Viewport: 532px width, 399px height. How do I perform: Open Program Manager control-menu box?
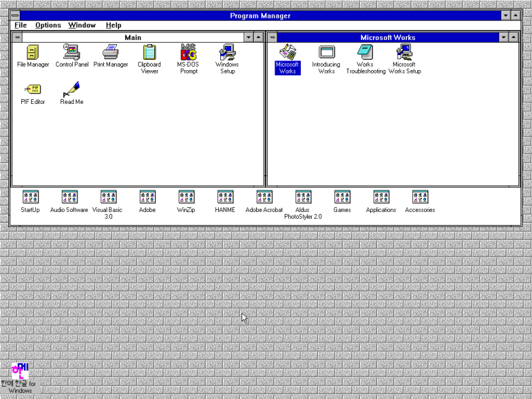pyautogui.click(x=15, y=16)
